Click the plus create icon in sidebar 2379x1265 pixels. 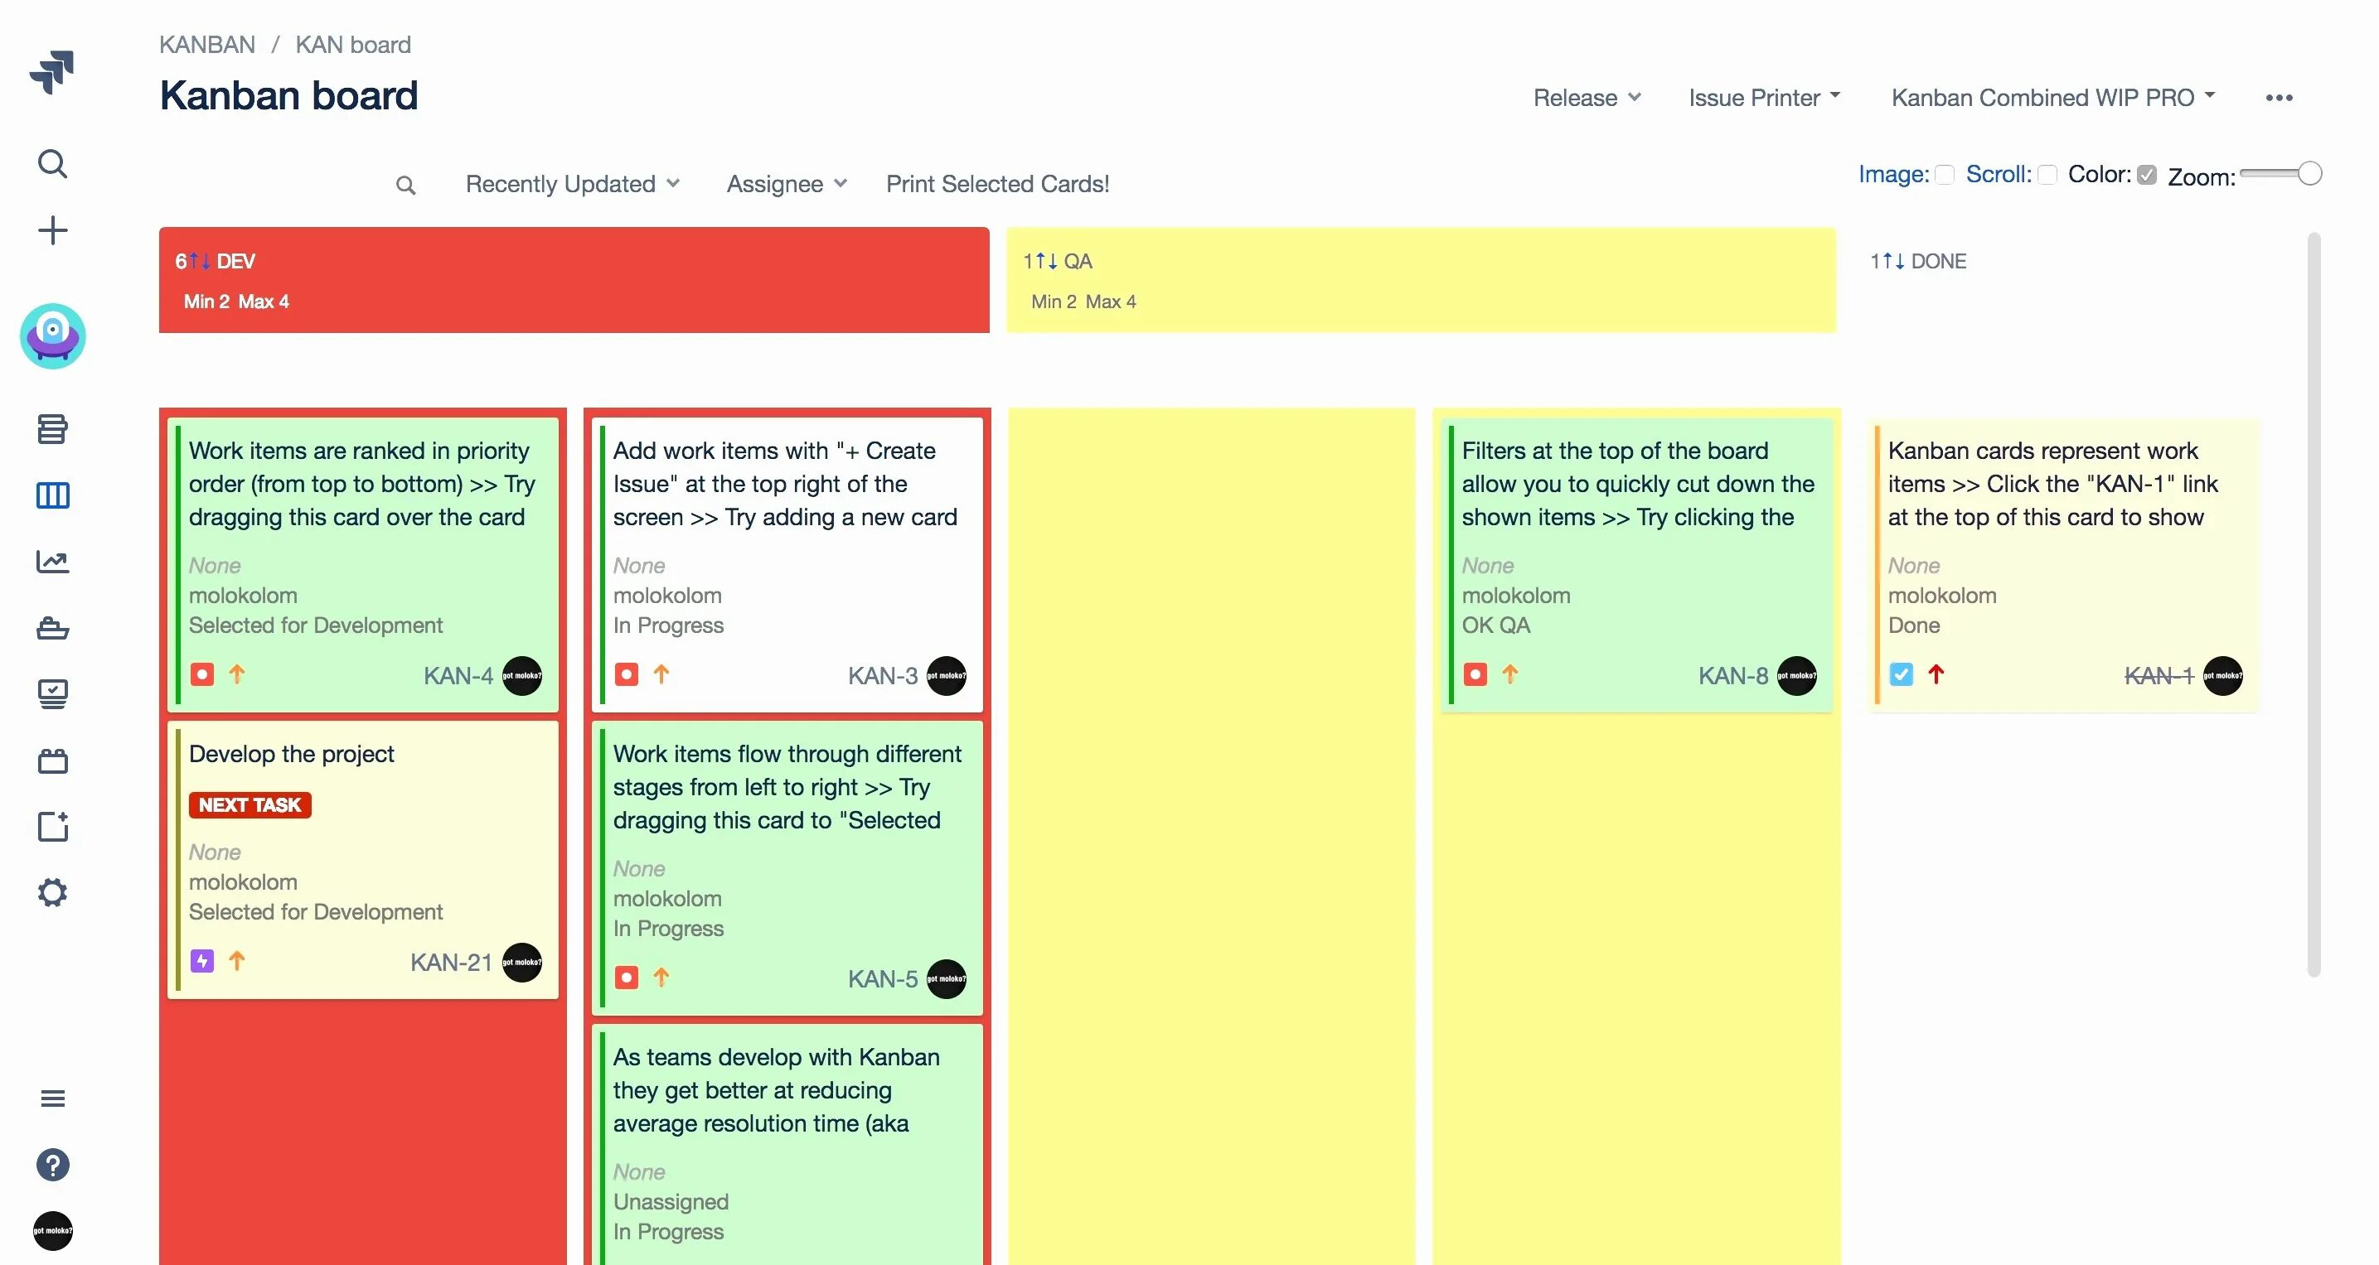pyautogui.click(x=53, y=229)
